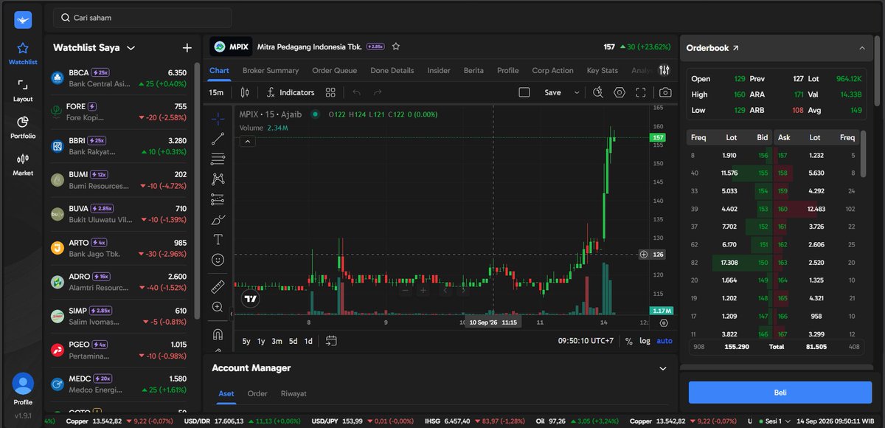Open chart settings hexagon icon
Image resolution: width=885 pixels, height=428 pixels.
point(619,92)
